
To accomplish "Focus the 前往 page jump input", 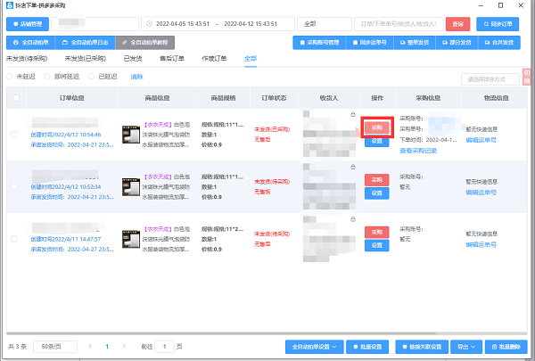I will [x=165, y=347].
